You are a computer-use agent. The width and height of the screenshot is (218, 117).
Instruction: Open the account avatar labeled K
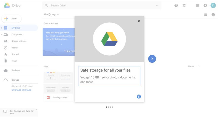click(x=213, y=5)
